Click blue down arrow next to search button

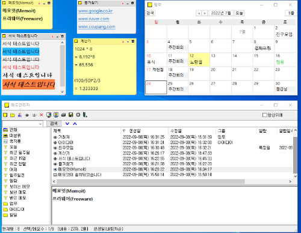[67, 124]
